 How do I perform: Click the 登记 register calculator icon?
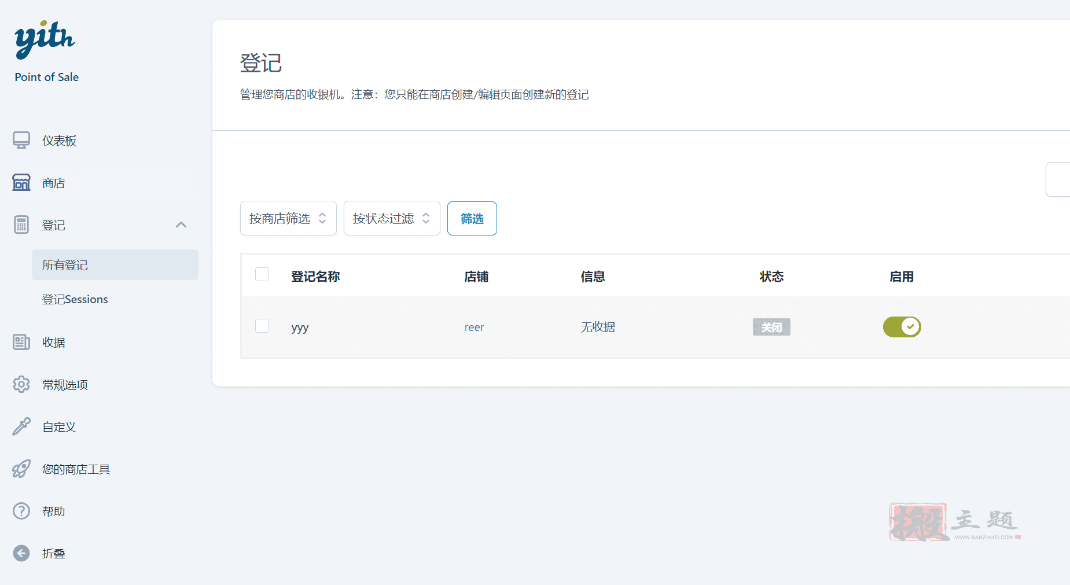pos(21,225)
